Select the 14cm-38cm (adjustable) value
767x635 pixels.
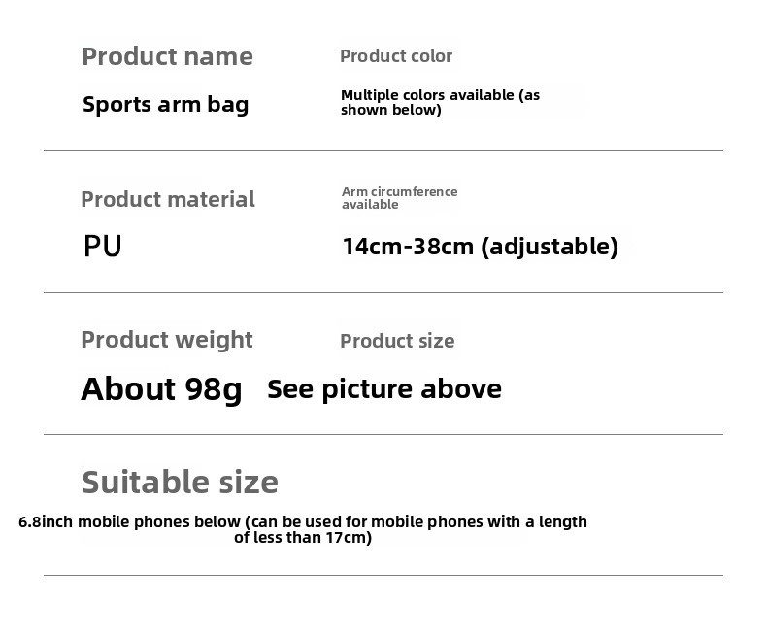click(481, 246)
